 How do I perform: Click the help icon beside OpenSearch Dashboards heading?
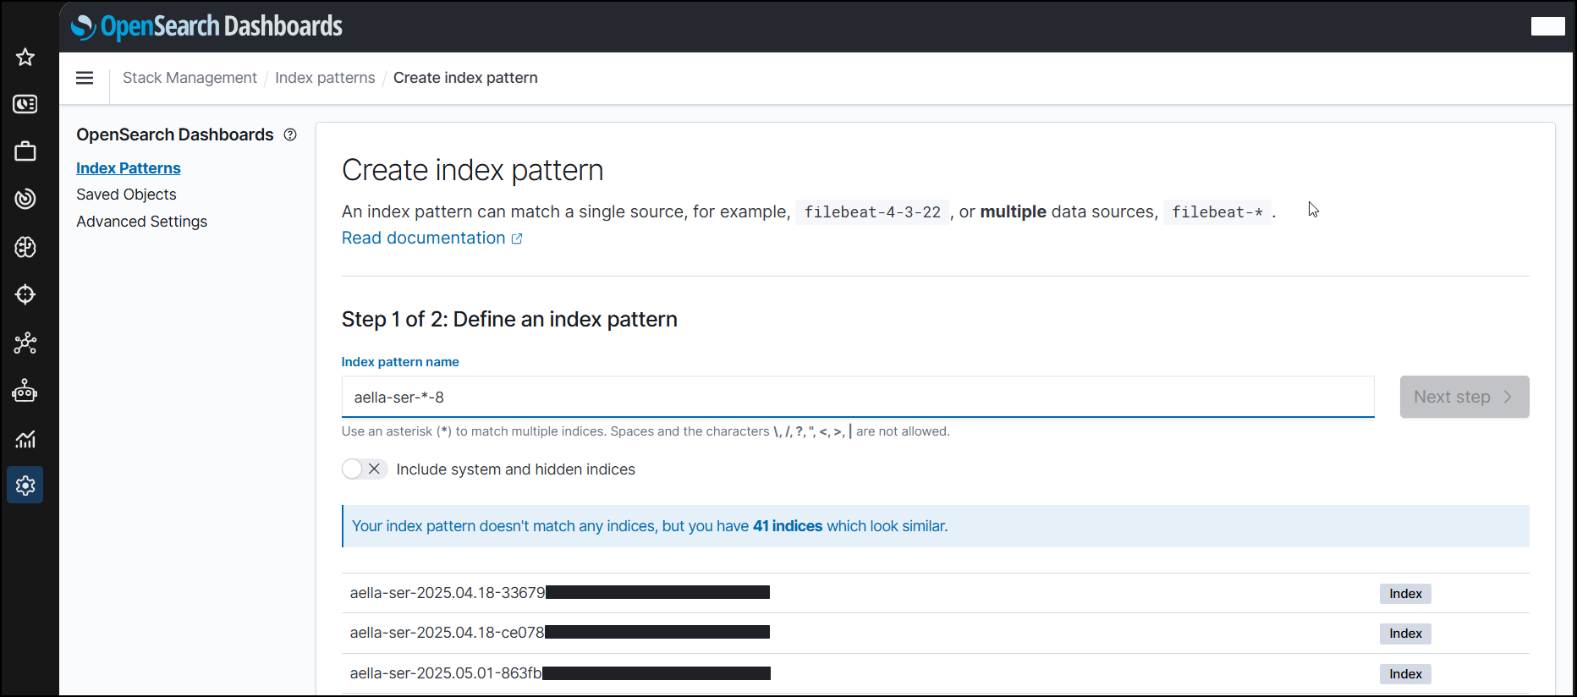coord(290,134)
